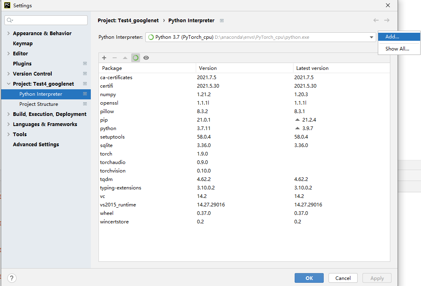The width and height of the screenshot is (421, 286).
Task: Click the project-level settings icon beside the Python Interpreter title
Action: pos(222,21)
